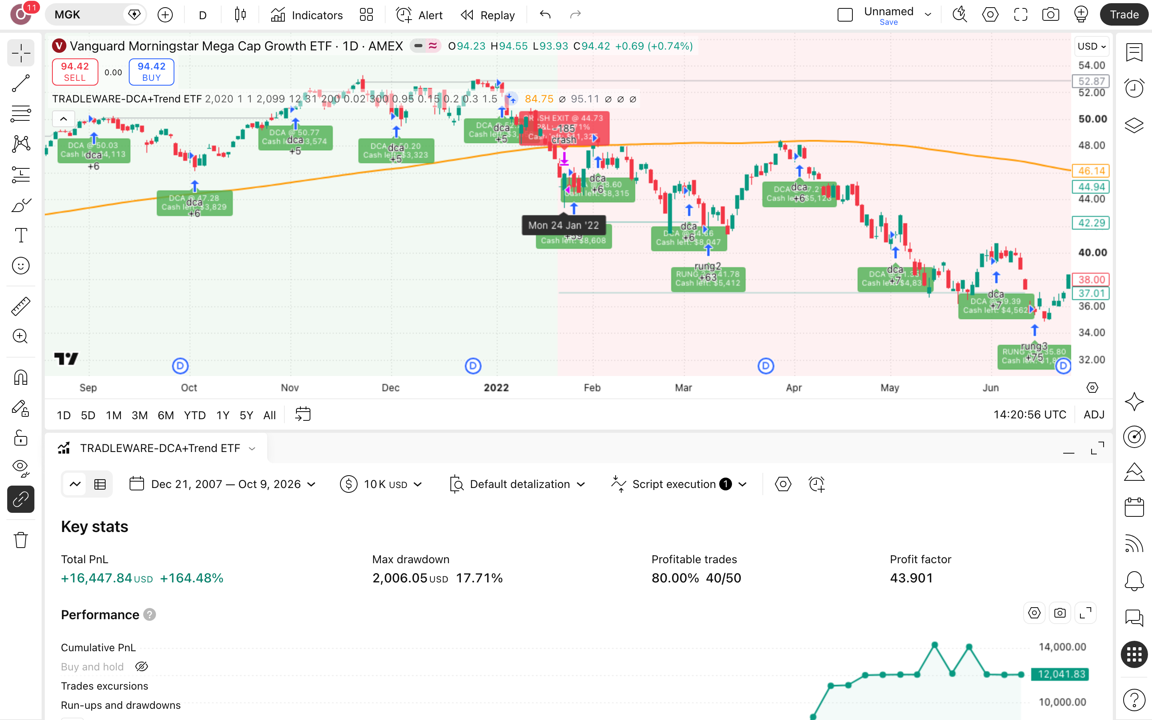Set chart range to 5Y
This screenshot has width=1152, height=720.
(x=246, y=415)
